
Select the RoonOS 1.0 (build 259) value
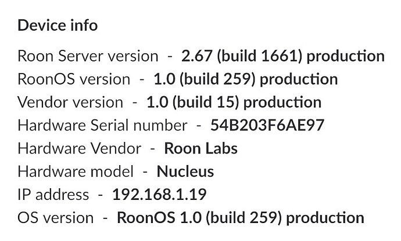245,79
